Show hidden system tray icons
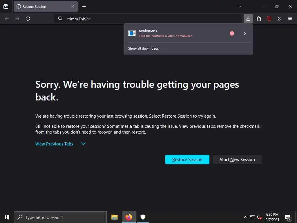297x223 pixels. coord(245,217)
